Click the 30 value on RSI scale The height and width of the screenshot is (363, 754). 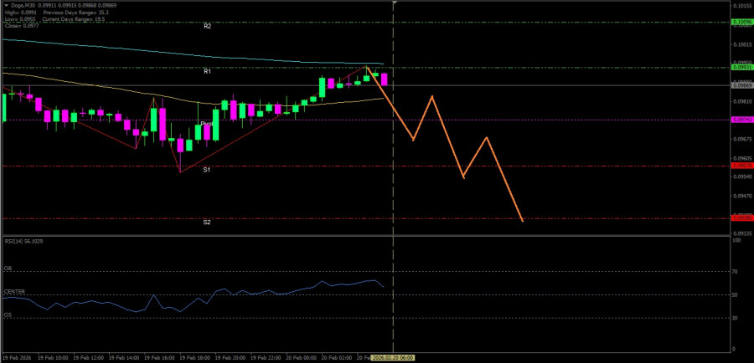(x=734, y=318)
